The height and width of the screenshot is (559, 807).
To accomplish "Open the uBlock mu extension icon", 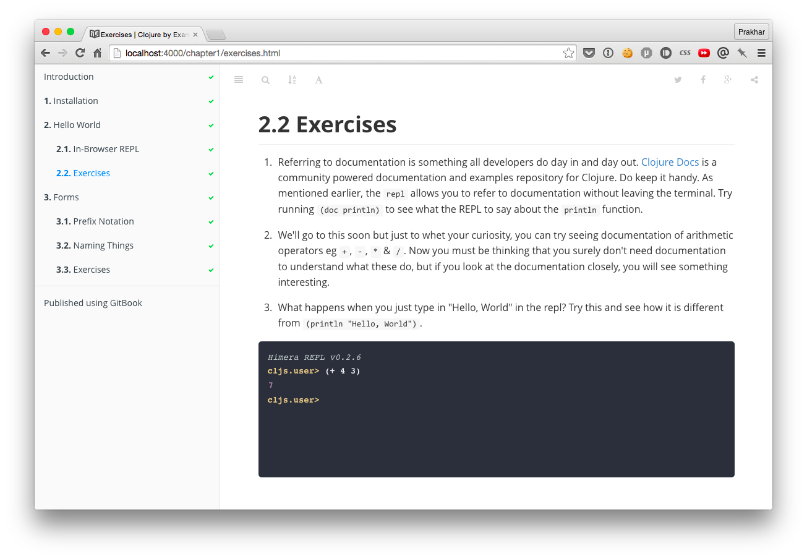I will pos(647,53).
